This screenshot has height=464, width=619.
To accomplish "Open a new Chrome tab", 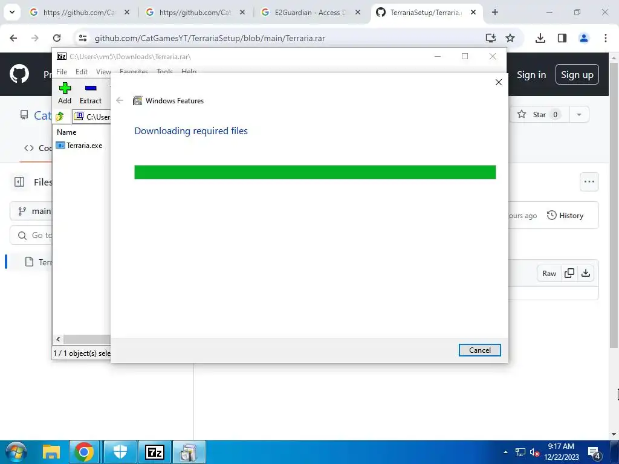I will [x=494, y=12].
